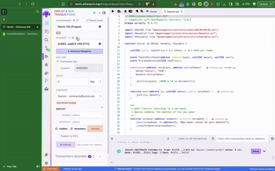The image size is (275, 171).
Task: Click the recipient address input field
Action: [87, 115]
